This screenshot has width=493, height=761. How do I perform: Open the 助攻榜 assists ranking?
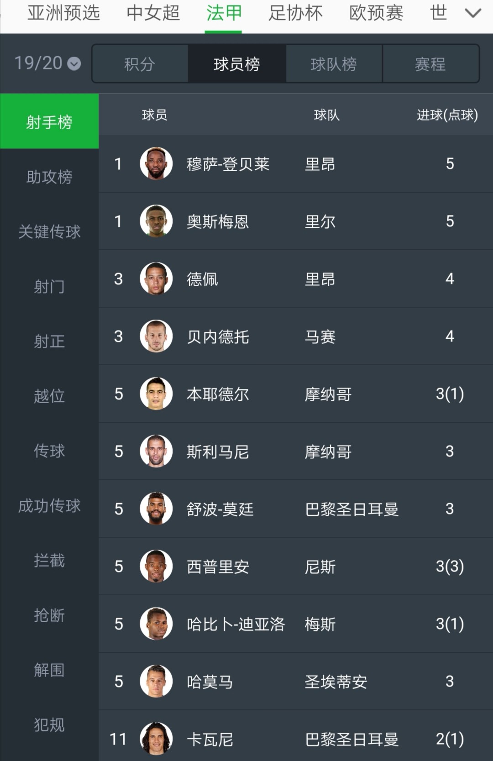pos(49,178)
